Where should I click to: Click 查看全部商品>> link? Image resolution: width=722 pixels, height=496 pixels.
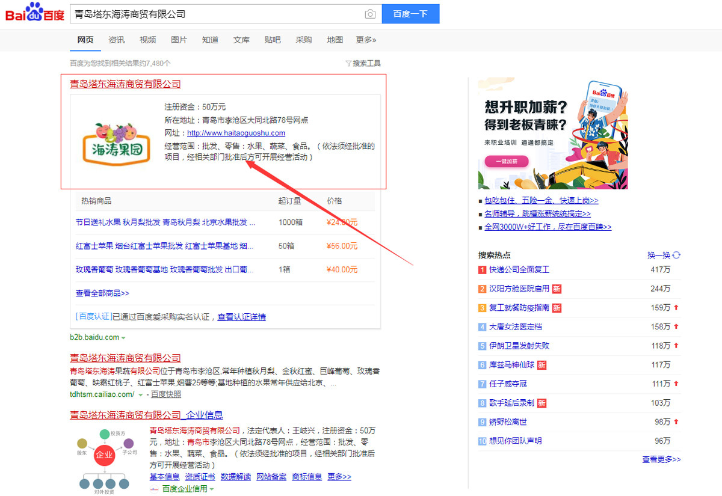pyautogui.click(x=102, y=293)
